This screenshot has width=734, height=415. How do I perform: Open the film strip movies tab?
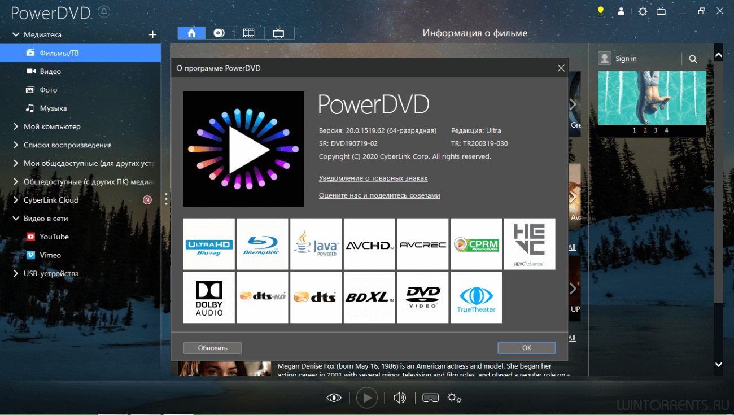[248, 33]
